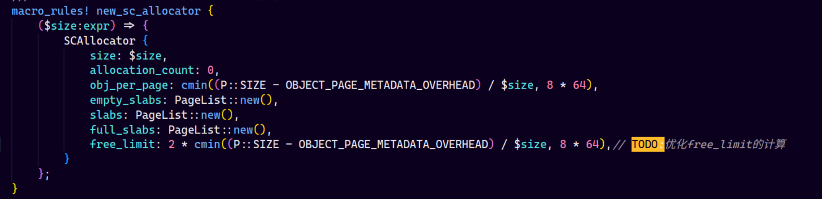This screenshot has width=822, height=199.
Task: Click OBJECT_PAGE_METADATA_OVERHEAD on the obj_per_page line
Action: click(380, 85)
